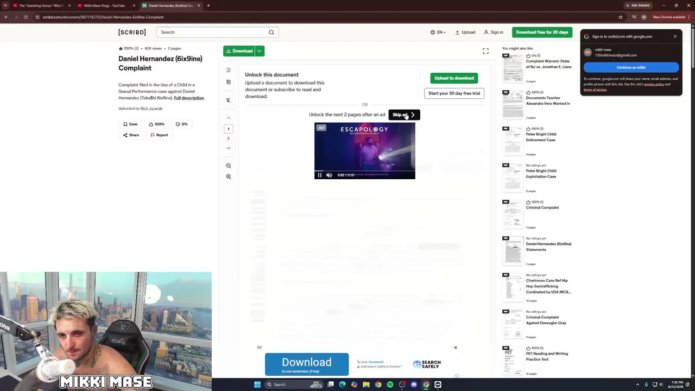Report this document

pos(159,135)
